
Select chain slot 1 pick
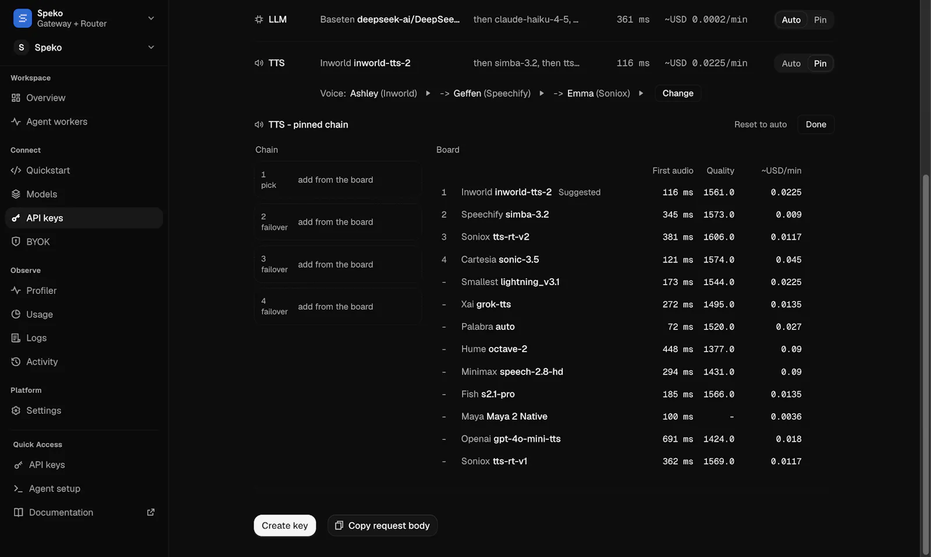click(337, 180)
